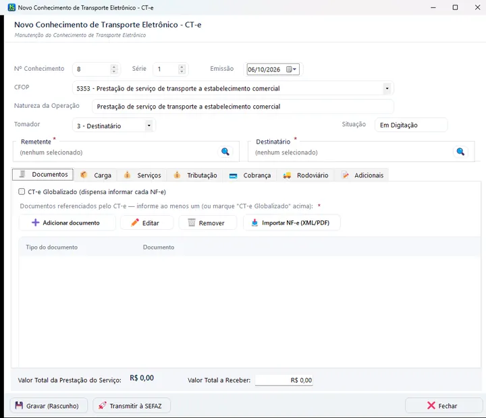Viewport: 486px width, 418px height.
Task: Switch to the Carga tab
Action: (95, 175)
